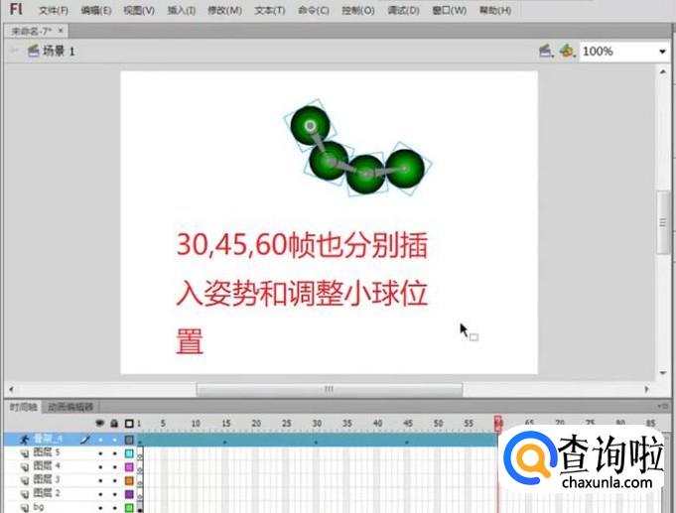This screenshot has width=676, height=513.
Task: Open the 修改(M) menu
Action: 224,10
